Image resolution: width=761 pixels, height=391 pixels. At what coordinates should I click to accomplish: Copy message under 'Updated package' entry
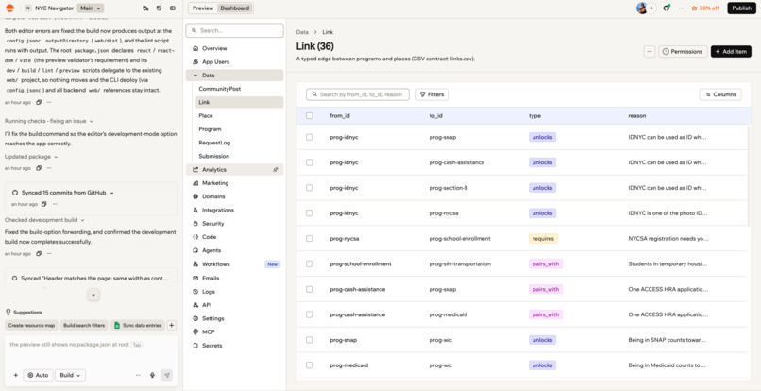click(39, 168)
